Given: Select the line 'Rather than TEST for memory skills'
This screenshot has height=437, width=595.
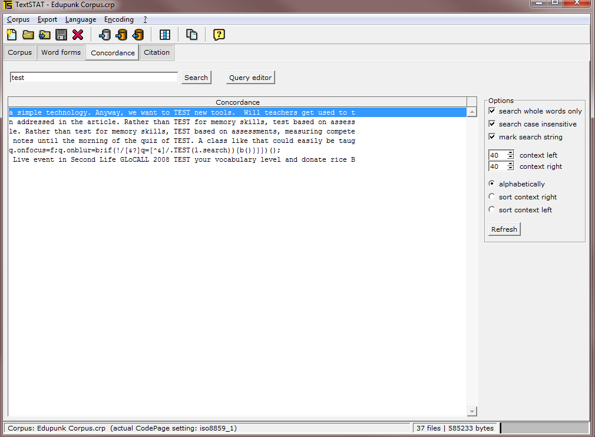Looking at the screenshot, I should point(237,122).
